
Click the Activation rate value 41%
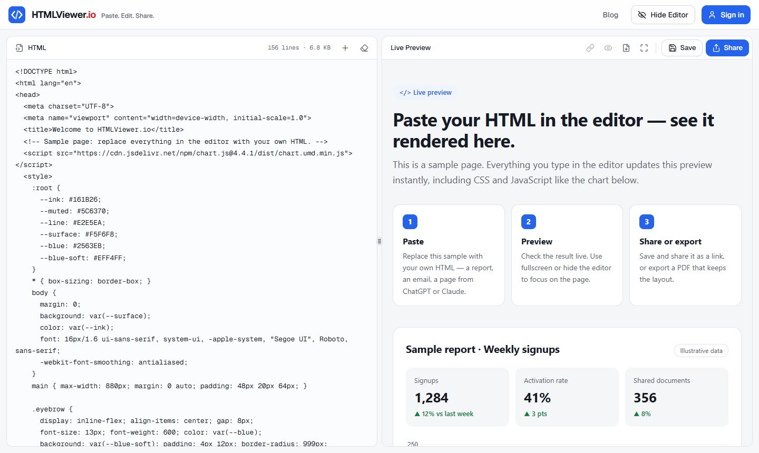[537, 398]
